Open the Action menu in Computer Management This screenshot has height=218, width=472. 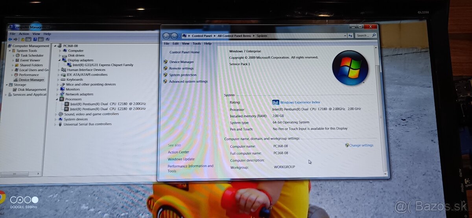click(24, 34)
